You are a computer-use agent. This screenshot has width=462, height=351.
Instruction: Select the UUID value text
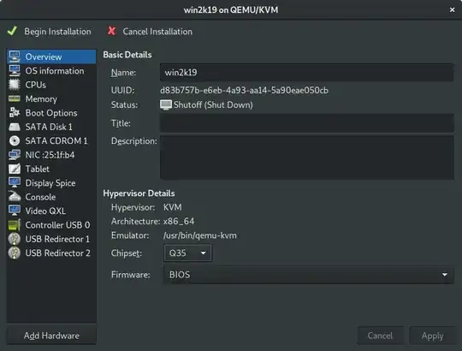click(x=244, y=90)
